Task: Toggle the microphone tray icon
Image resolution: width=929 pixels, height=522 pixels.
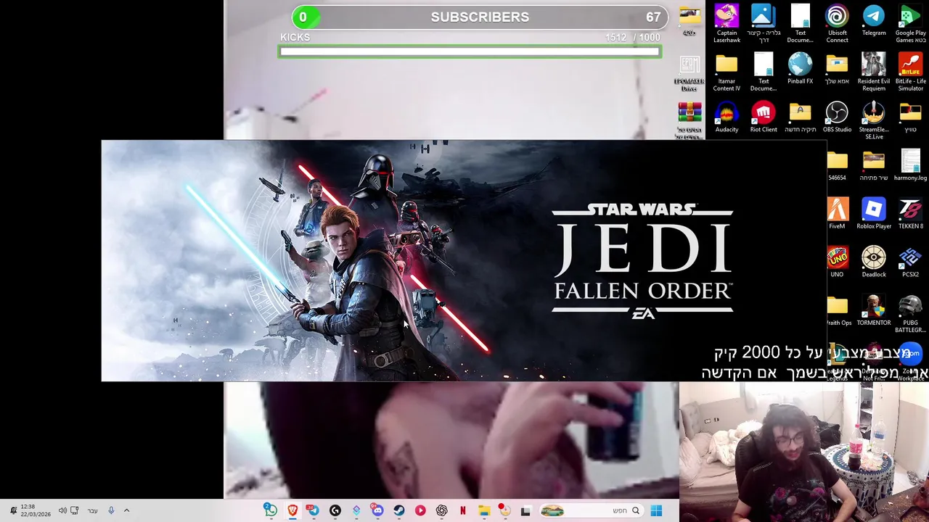Action: pyautogui.click(x=111, y=510)
